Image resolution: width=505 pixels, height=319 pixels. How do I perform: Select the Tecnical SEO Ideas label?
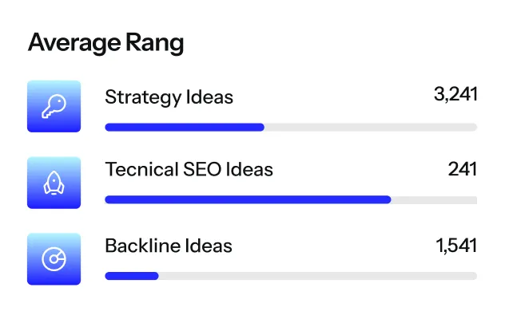point(189,169)
